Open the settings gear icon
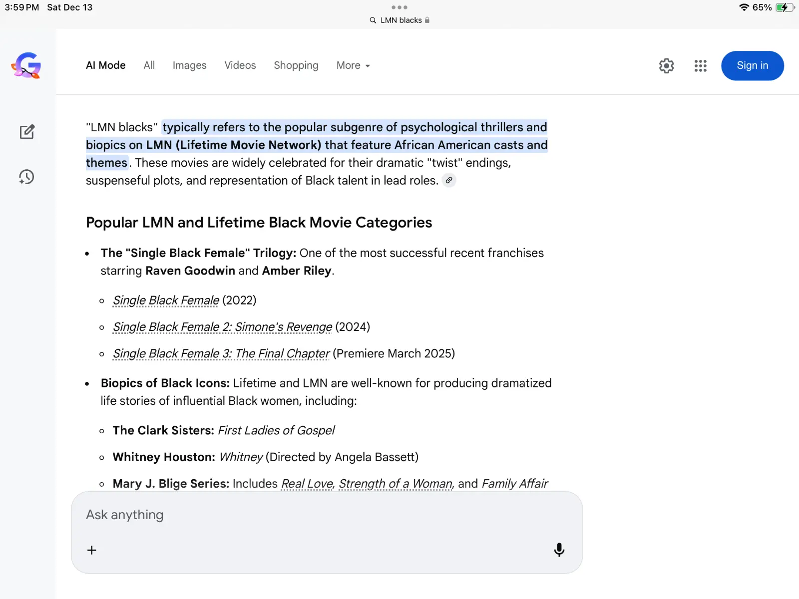Image resolution: width=799 pixels, height=599 pixels. coord(666,66)
